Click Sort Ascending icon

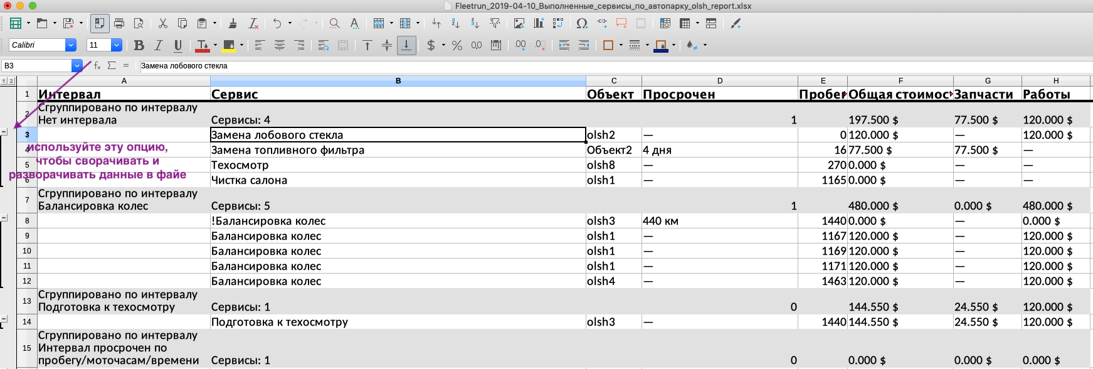coord(455,23)
